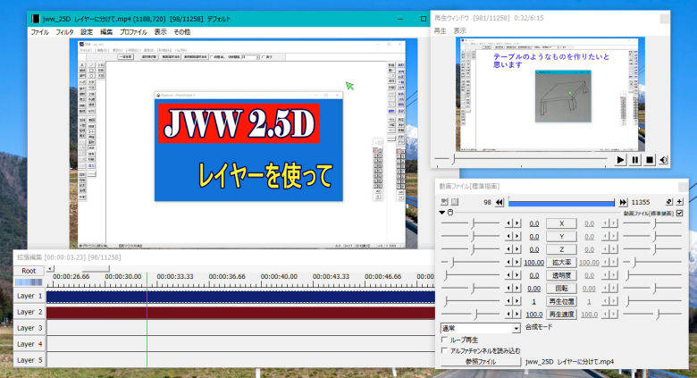Select the dark red object on Layer 2
697x378 pixels.
point(240,313)
